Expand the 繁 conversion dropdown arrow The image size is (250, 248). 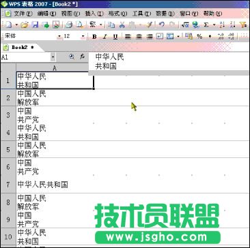point(100,25)
